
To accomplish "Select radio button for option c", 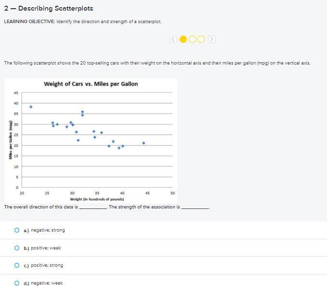I will click(17, 265).
